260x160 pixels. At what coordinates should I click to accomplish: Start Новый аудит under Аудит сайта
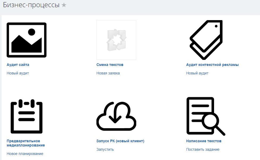[18, 73]
